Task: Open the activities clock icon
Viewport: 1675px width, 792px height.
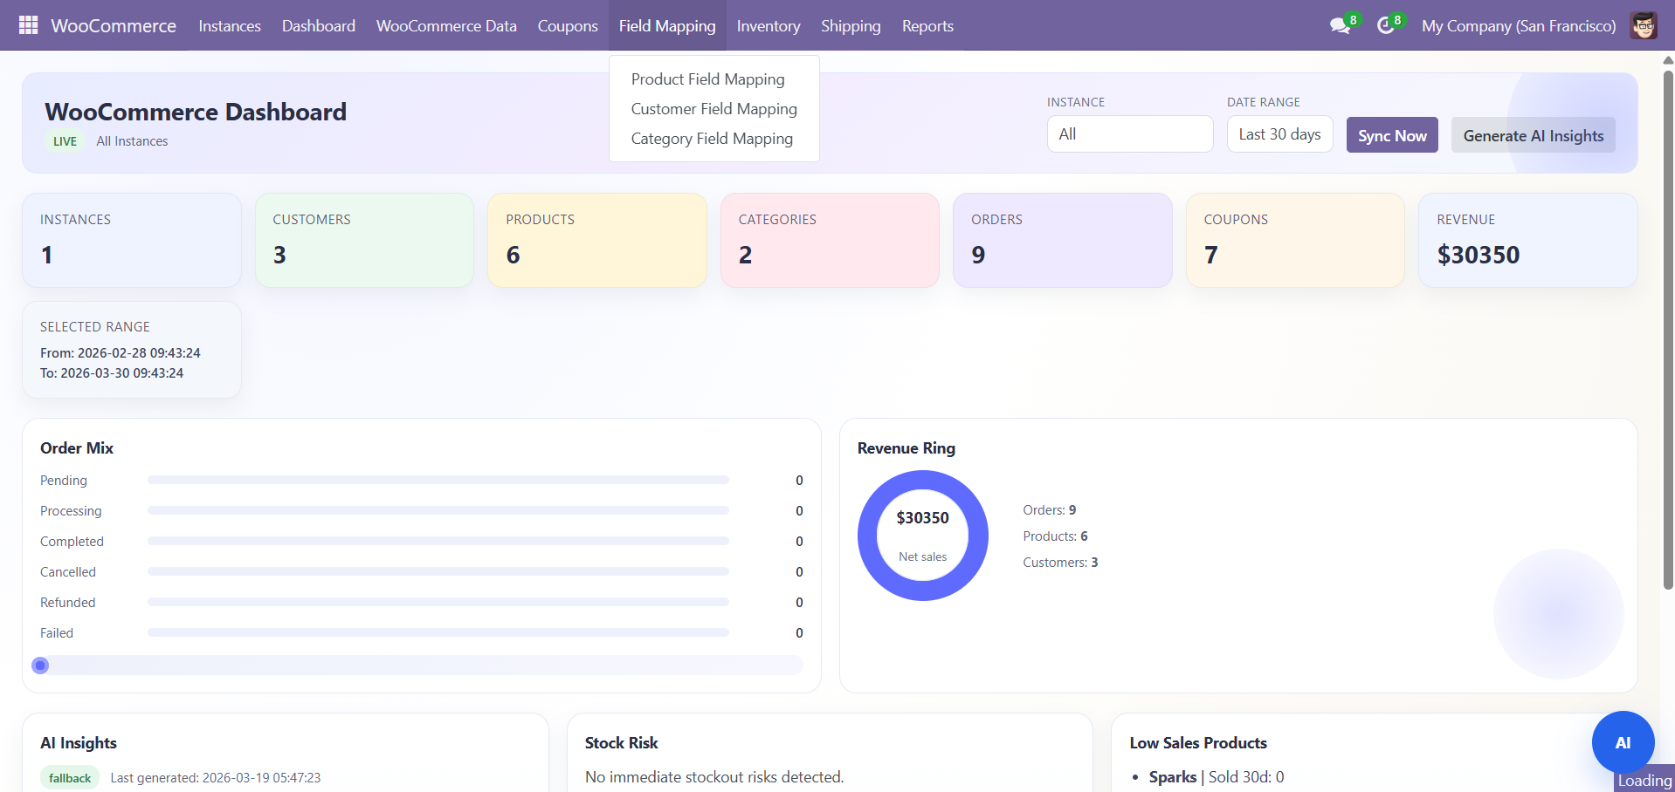Action: (x=1386, y=26)
